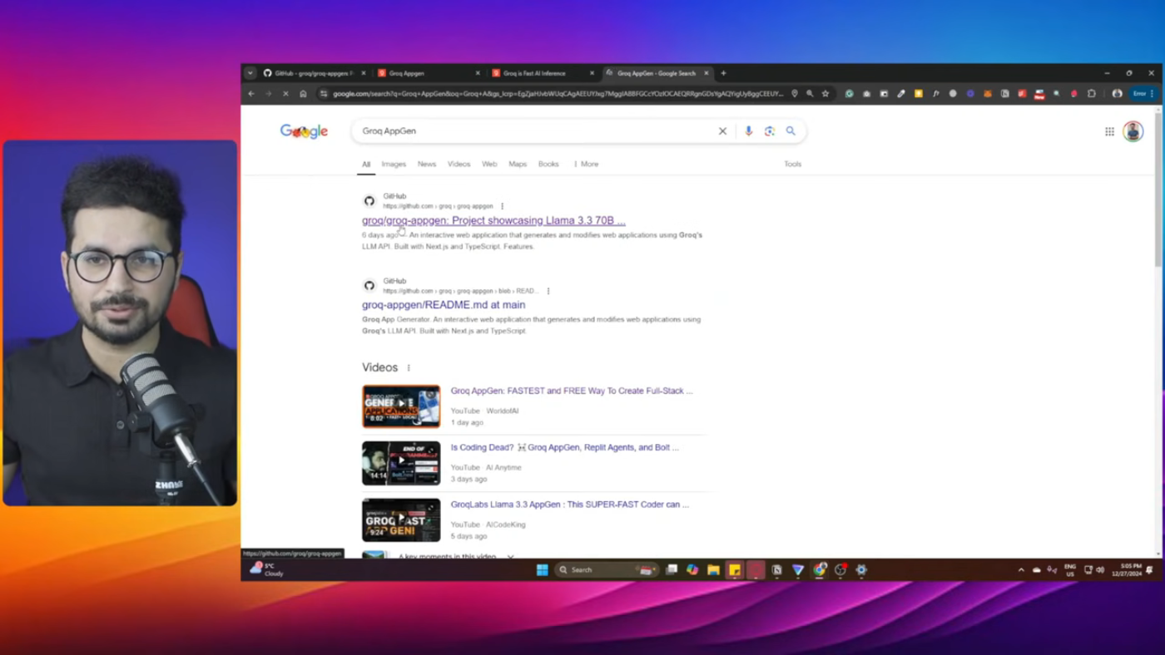1165x655 pixels.
Task: Close the Groq is Fast AI Inference tab
Action: click(x=592, y=73)
